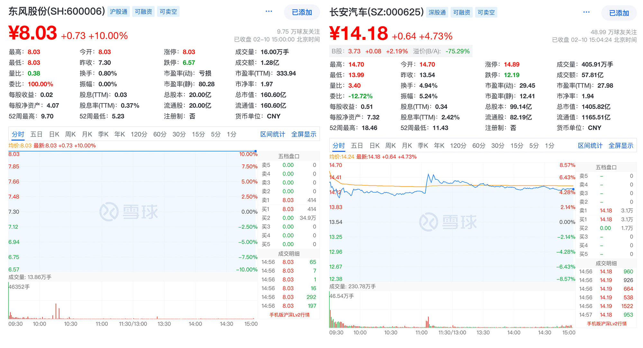This screenshot has height=348, width=643.
Task: Click the 14:56 8.03 292 trade row
Action: coord(289,297)
